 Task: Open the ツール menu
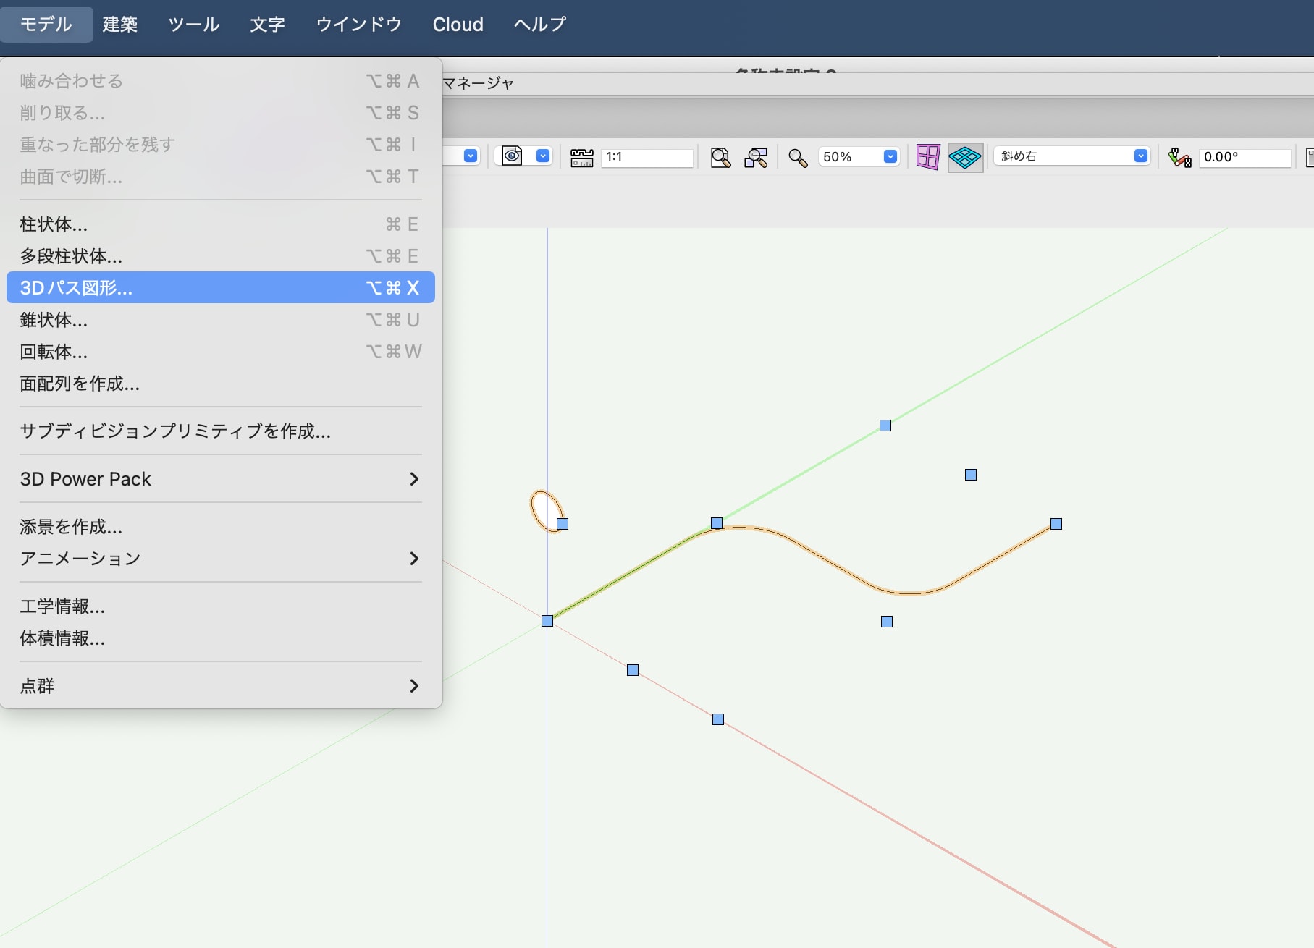point(194,25)
